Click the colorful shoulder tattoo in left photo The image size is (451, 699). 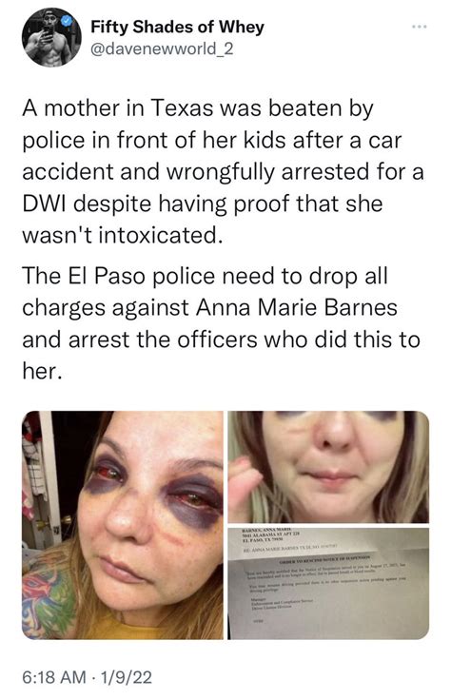(50, 595)
